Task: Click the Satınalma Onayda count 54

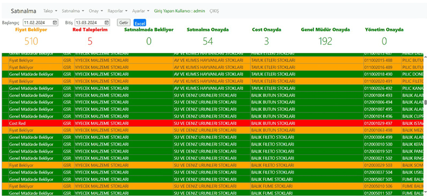Action: (x=208, y=41)
